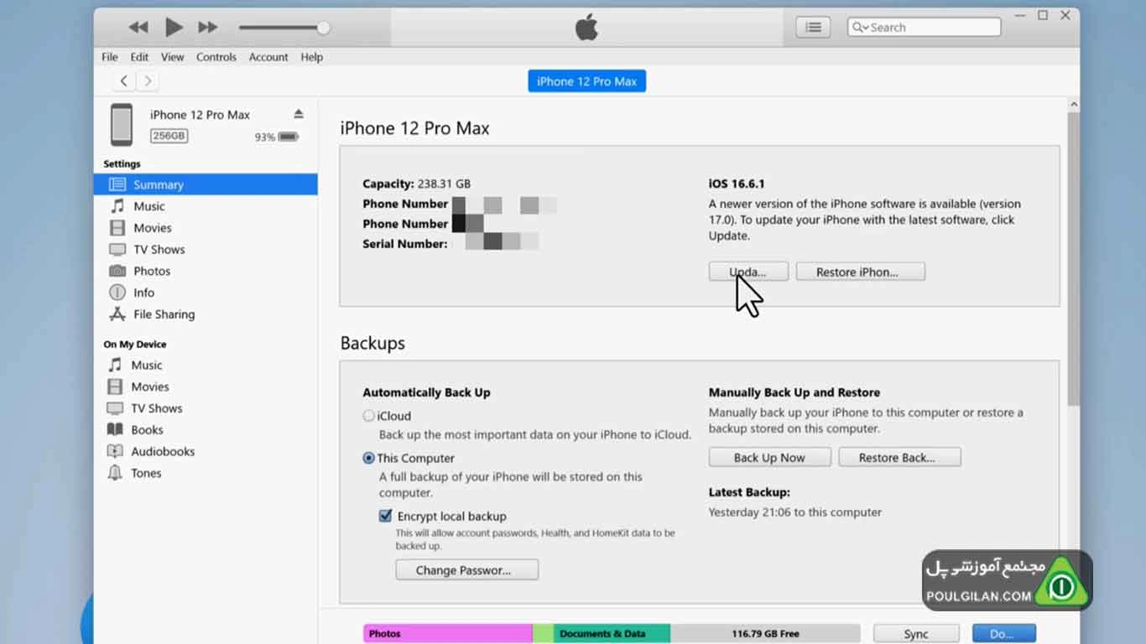Click the 116.79 GB Free storage segment
The image size is (1146, 644).
[765, 634]
